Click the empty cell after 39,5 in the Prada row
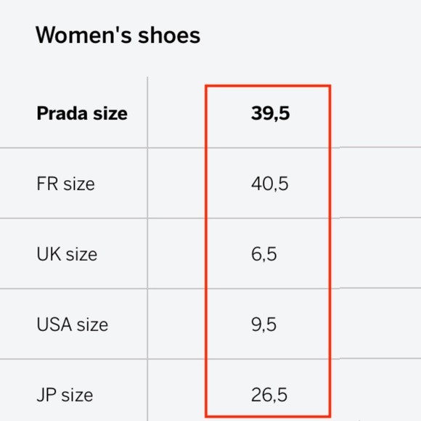 coord(376,113)
